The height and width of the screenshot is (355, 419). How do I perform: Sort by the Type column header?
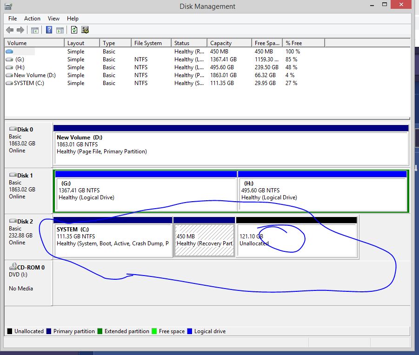[x=116, y=43]
